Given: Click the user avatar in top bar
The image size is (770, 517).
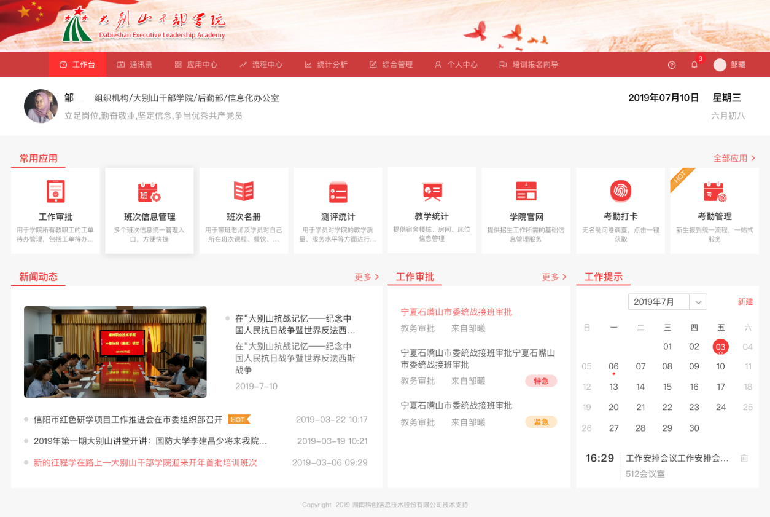Looking at the screenshot, I should (720, 65).
